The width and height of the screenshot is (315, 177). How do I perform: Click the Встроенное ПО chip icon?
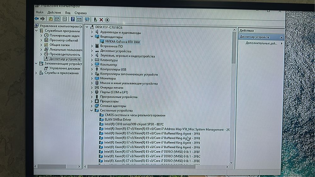[x=97, y=46]
